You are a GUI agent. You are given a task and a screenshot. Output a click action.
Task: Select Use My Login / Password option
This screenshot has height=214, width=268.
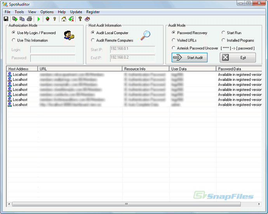pyautogui.click(x=34, y=33)
